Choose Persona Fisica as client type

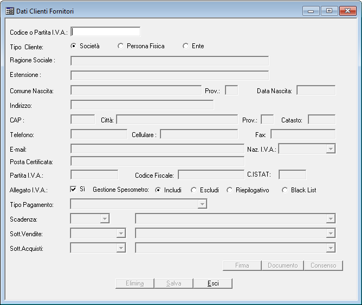pos(121,46)
